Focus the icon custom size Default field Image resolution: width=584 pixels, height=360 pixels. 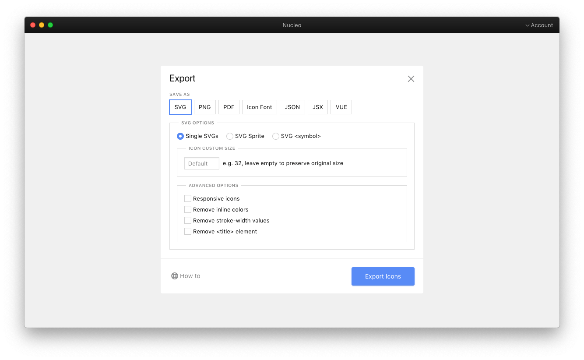(x=202, y=163)
